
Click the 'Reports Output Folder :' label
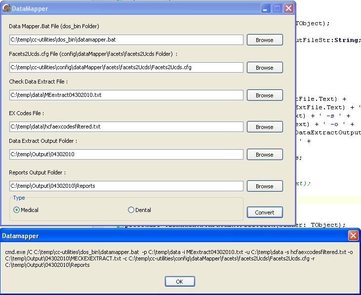[x=38, y=172]
